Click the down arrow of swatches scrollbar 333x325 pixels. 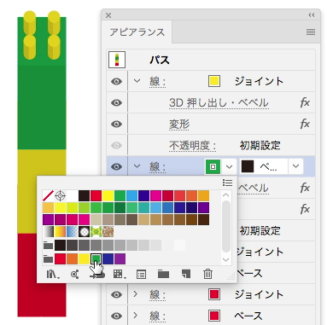click(226, 259)
